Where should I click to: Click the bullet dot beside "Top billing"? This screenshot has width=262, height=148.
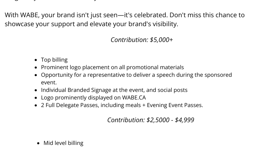(x=36, y=60)
